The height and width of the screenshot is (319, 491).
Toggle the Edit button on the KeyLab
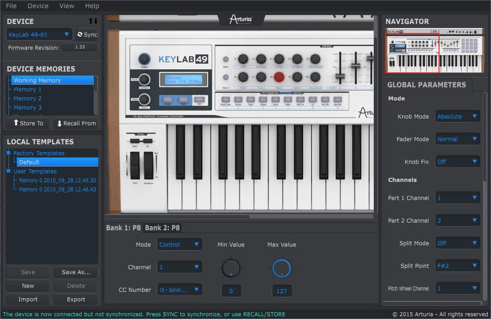199,100
